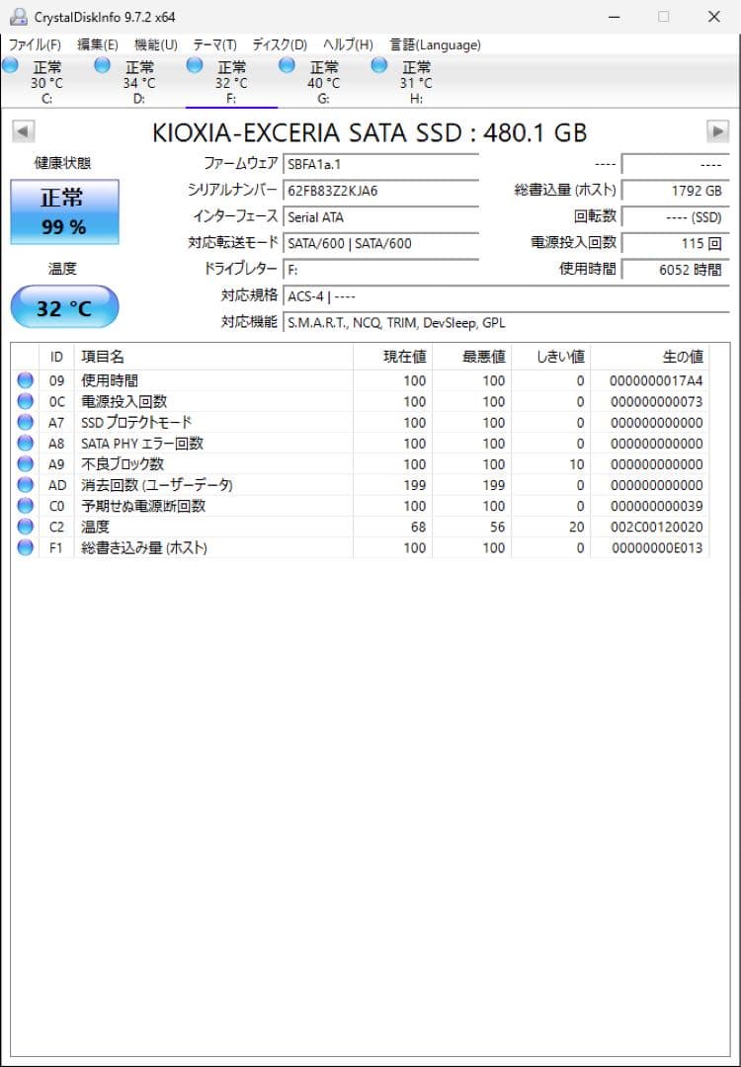Select current value 199 in 消去回数 row
The image size is (741, 1067).
tap(414, 485)
